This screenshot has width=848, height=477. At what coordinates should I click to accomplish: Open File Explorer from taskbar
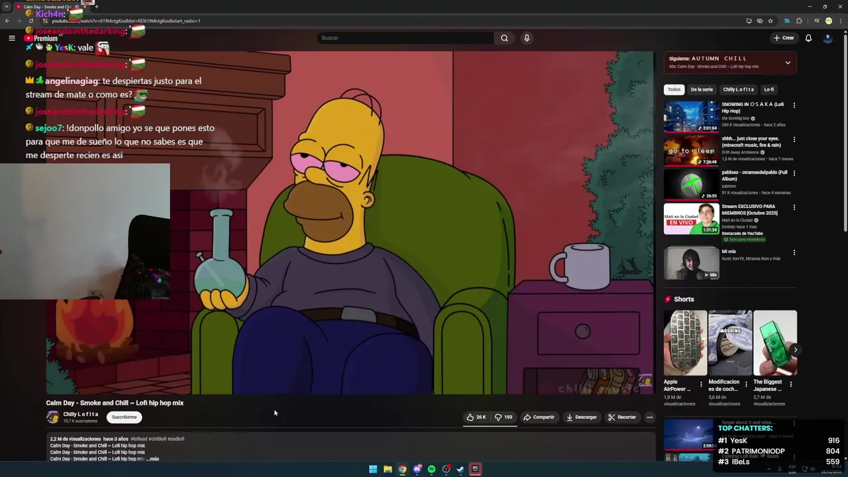coord(388,469)
